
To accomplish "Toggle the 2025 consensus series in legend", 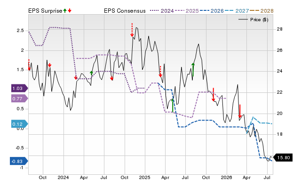I will click(187, 11).
